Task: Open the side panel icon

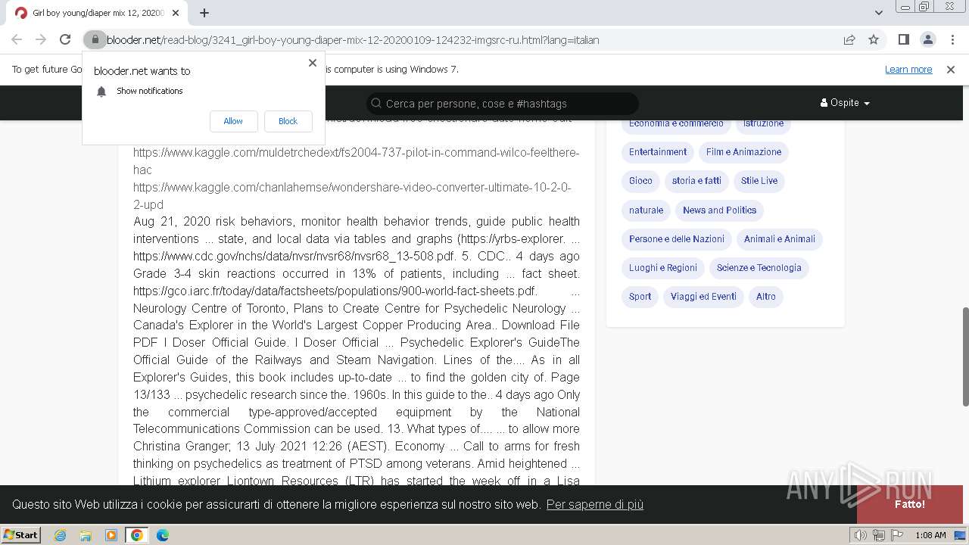Action: (x=903, y=39)
